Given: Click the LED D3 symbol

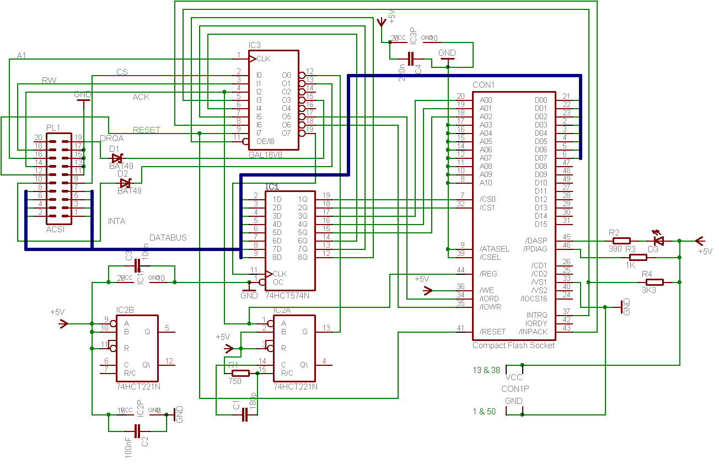Looking at the screenshot, I should (x=658, y=239).
